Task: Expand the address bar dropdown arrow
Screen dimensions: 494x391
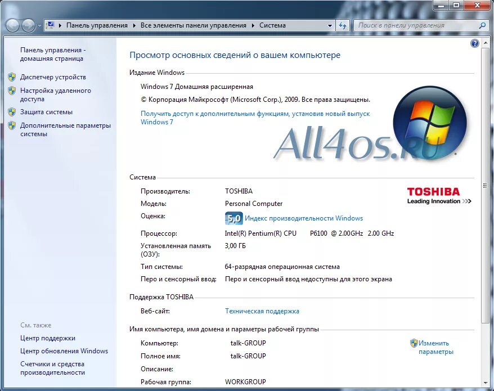Action: (x=330, y=25)
